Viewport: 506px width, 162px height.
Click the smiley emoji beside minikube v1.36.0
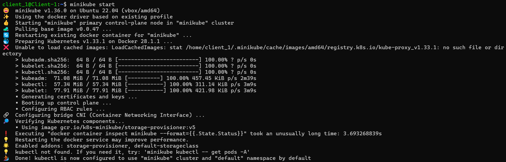click(6, 10)
